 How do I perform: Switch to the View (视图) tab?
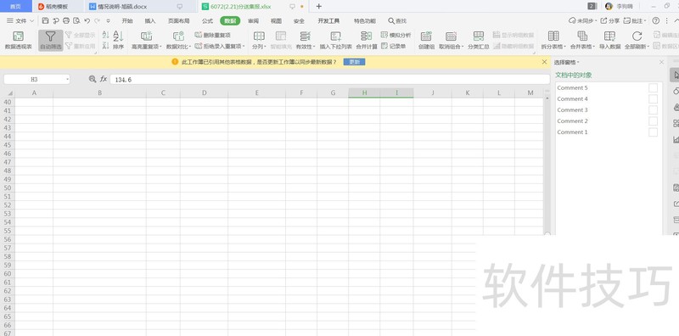tap(276, 20)
